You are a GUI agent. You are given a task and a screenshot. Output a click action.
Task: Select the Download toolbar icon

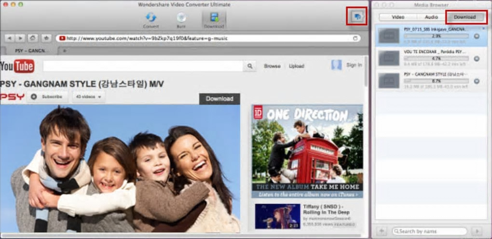click(x=214, y=20)
